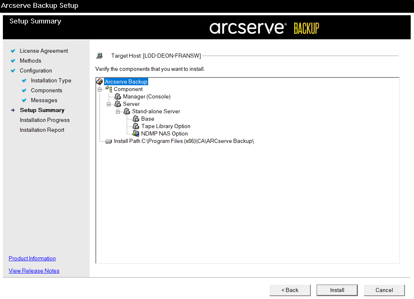
Task: Click the checkmark beside License Agreement
Action: tap(14, 50)
